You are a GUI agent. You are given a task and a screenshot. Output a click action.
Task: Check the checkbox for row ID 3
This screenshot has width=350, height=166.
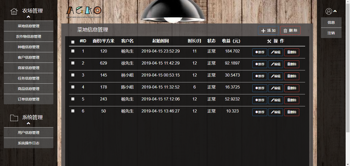pyautogui.click(x=73, y=75)
